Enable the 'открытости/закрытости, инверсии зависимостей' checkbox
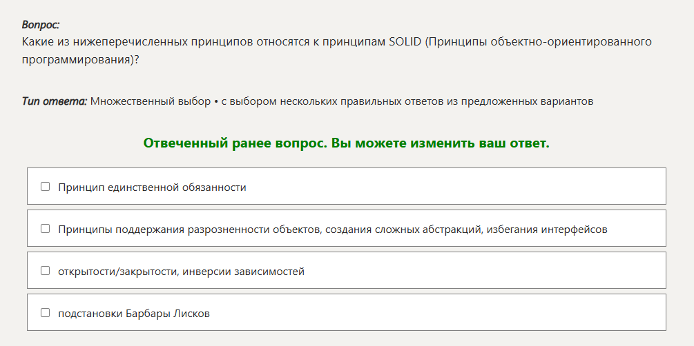 [x=46, y=271]
